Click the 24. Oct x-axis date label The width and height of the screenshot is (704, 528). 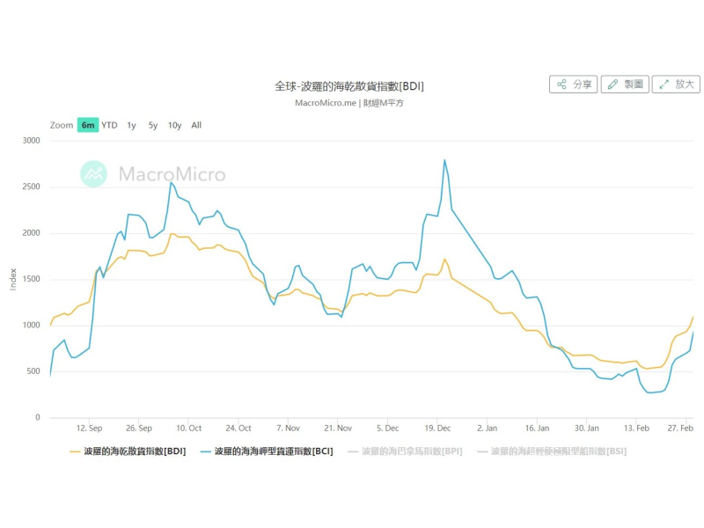[x=238, y=428]
